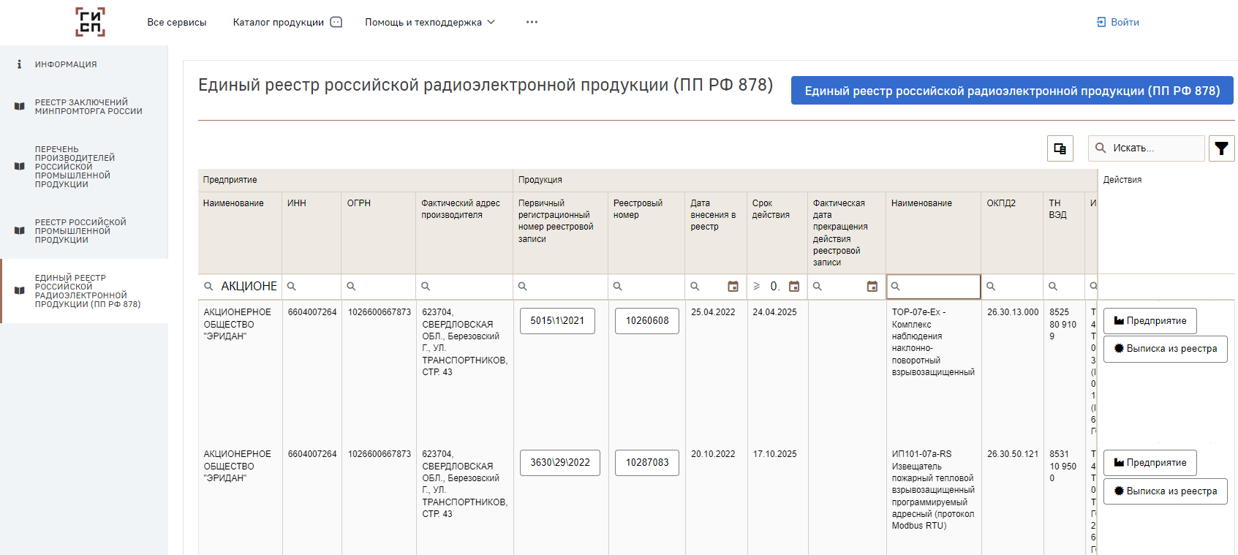Image resolution: width=1238 pixels, height=555 pixels.
Task: Open calendar for Фактическая дата прекращения filter
Action: pyautogui.click(x=872, y=287)
